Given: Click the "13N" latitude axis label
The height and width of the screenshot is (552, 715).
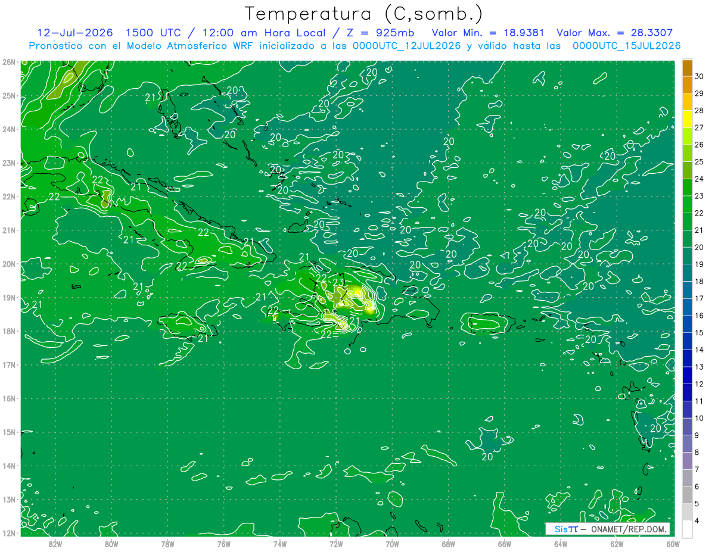Looking at the screenshot, I should pos(8,500).
